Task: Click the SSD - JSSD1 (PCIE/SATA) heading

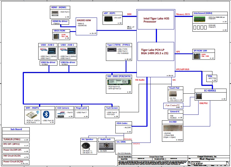Action: pos(119,76)
